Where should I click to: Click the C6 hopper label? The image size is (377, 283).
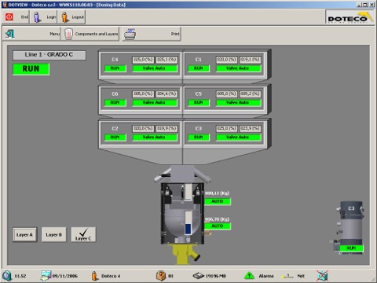115,94
